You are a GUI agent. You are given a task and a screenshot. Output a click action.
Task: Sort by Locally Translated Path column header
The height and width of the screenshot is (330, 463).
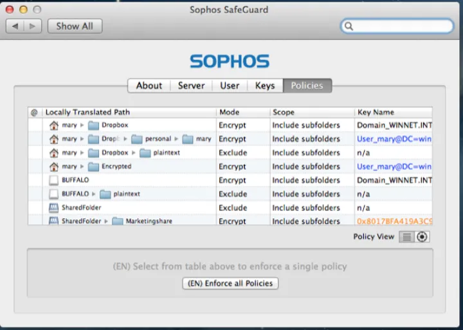pos(129,112)
